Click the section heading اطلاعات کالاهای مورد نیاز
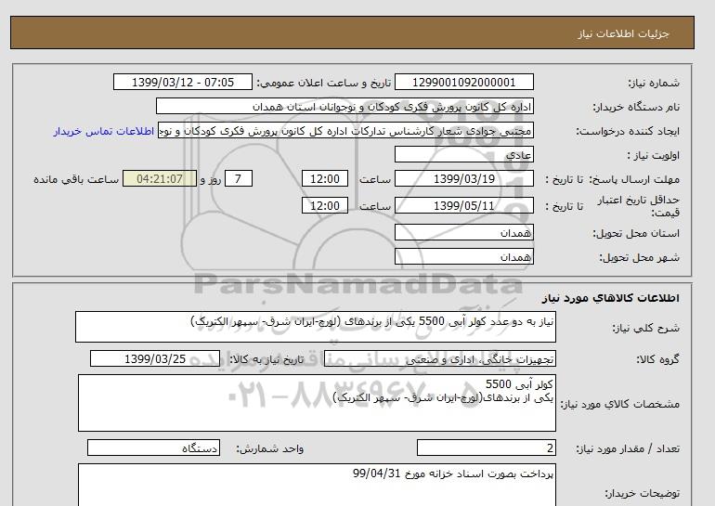This screenshot has height=506, width=715. 611,298
